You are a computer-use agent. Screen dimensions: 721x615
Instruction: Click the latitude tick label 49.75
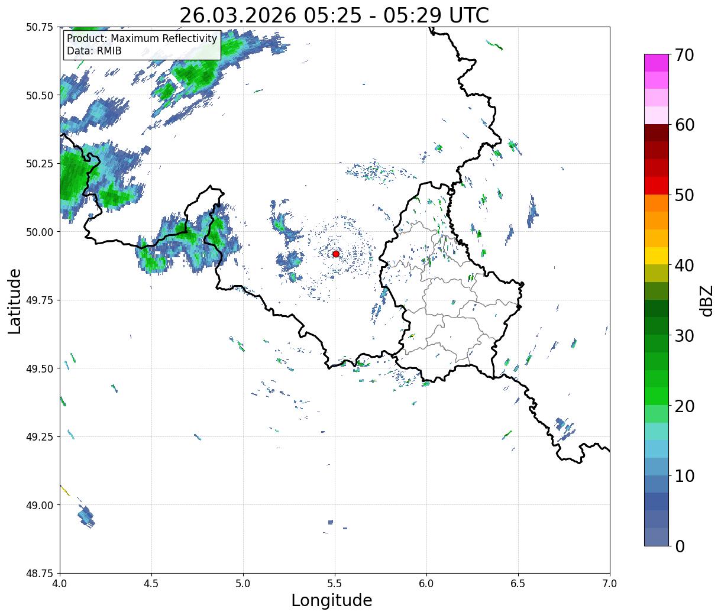tap(40, 300)
